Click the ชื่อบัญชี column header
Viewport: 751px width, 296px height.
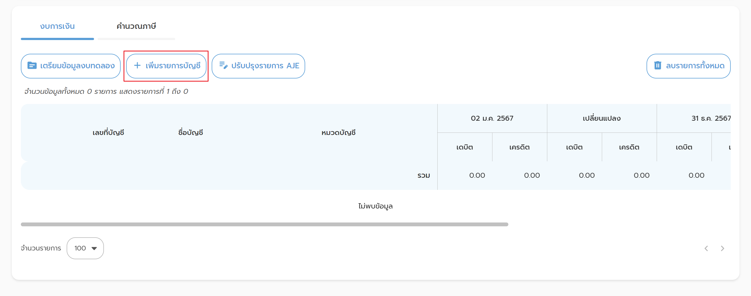point(190,133)
